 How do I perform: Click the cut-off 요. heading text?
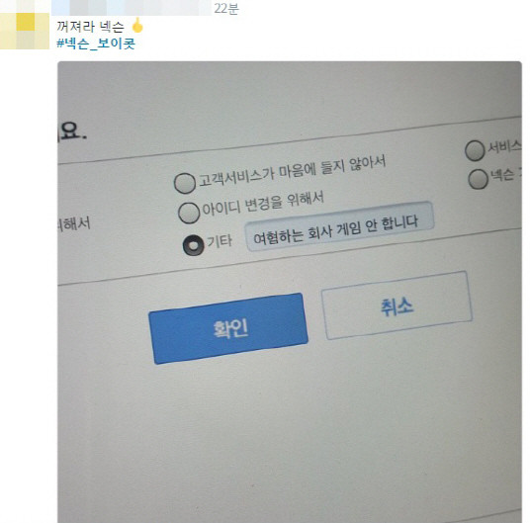(x=72, y=131)
